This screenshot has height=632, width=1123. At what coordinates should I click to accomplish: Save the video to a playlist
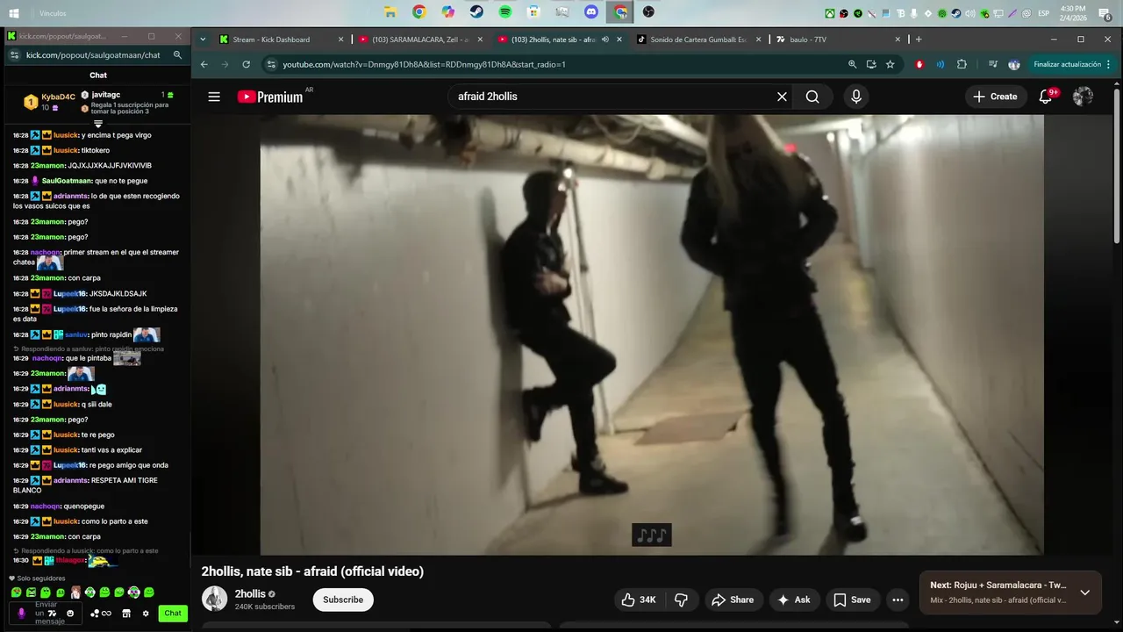[852, 600]
